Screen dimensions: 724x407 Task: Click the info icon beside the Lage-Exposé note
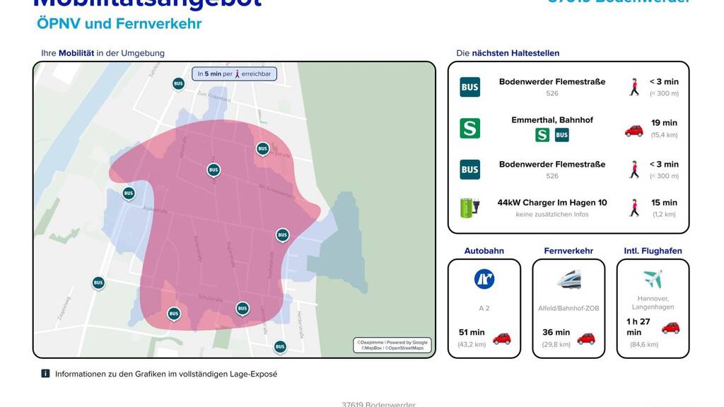(x=45, y=374)
